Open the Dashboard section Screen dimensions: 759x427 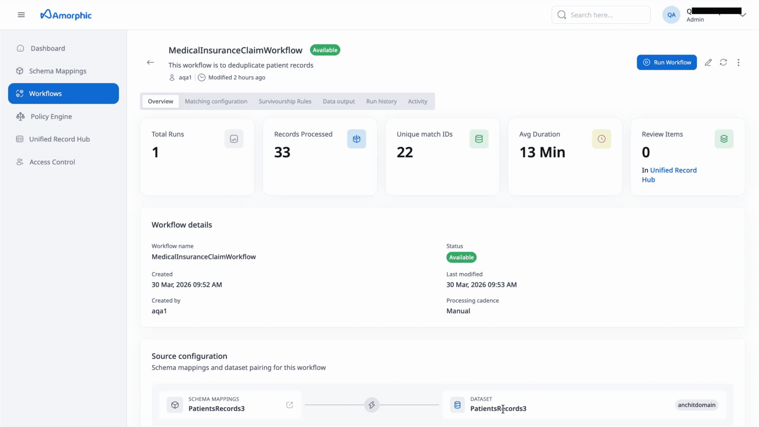click(47, 48)
